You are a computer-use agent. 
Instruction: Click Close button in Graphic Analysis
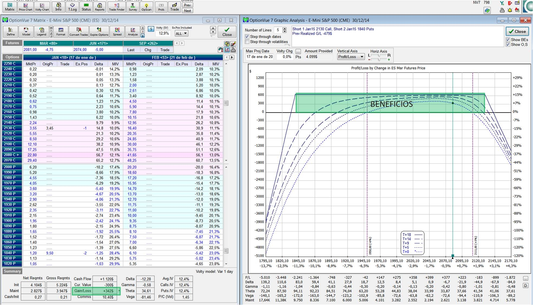coord(517,31)
